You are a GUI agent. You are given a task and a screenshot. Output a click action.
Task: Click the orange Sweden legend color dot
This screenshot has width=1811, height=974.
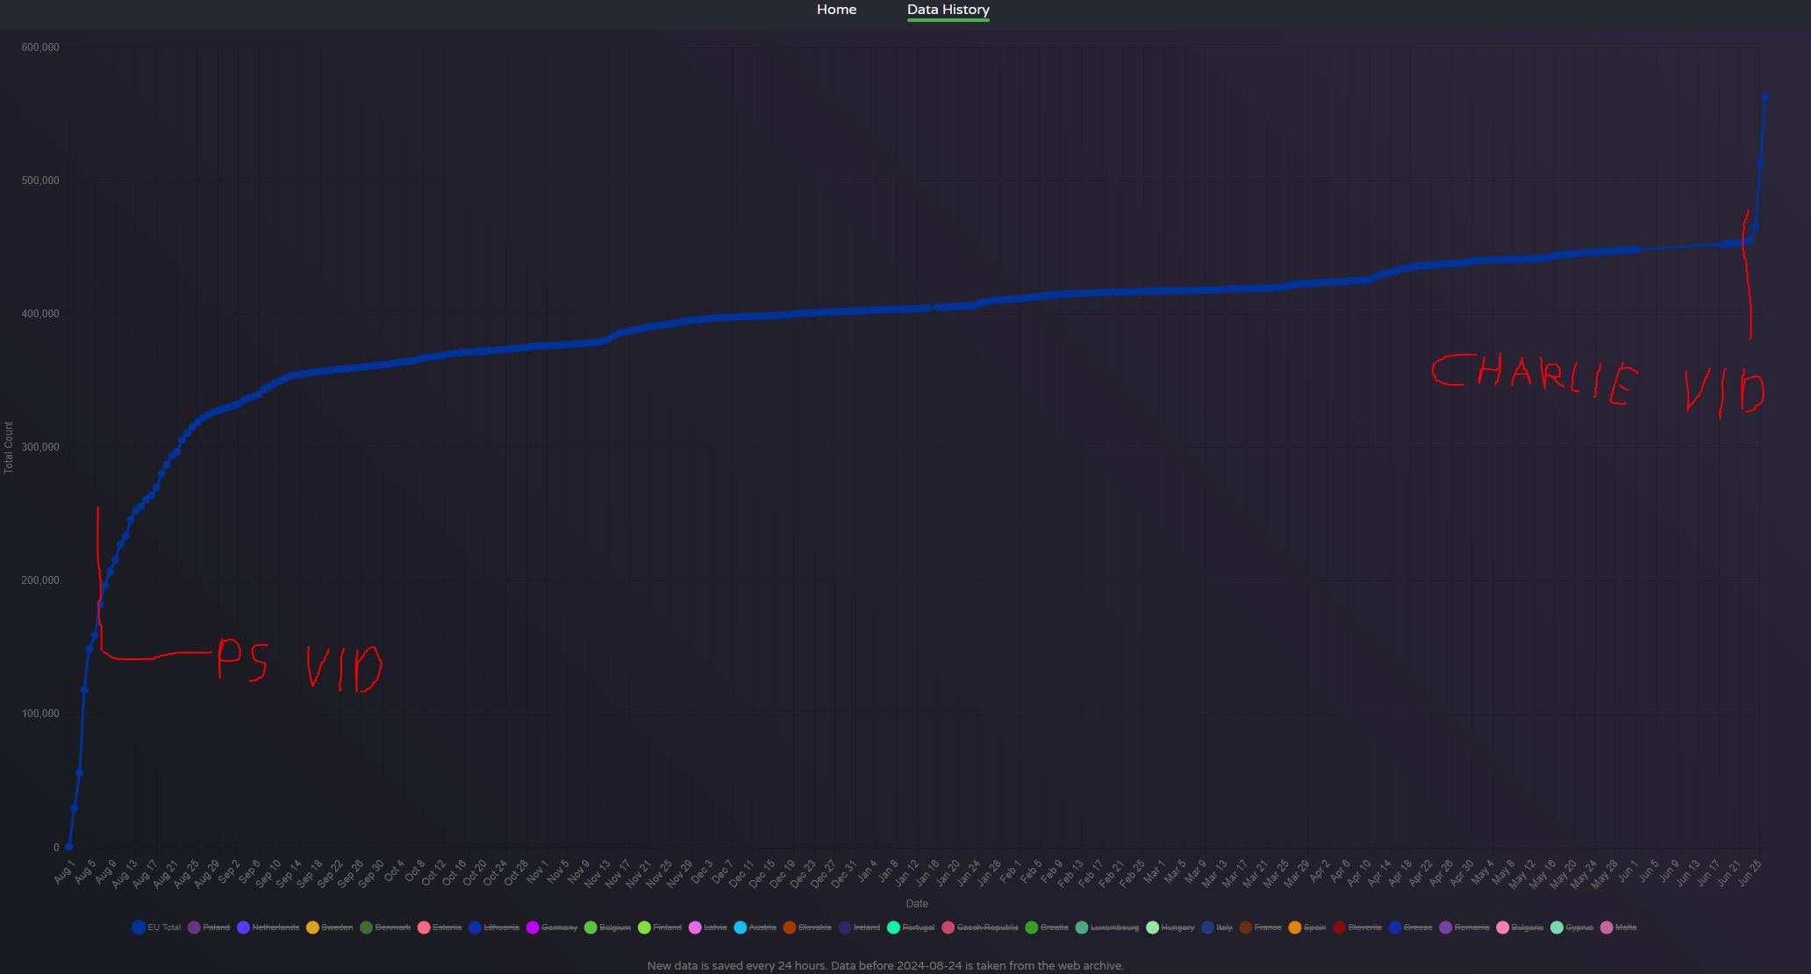(x=312, y=928)
